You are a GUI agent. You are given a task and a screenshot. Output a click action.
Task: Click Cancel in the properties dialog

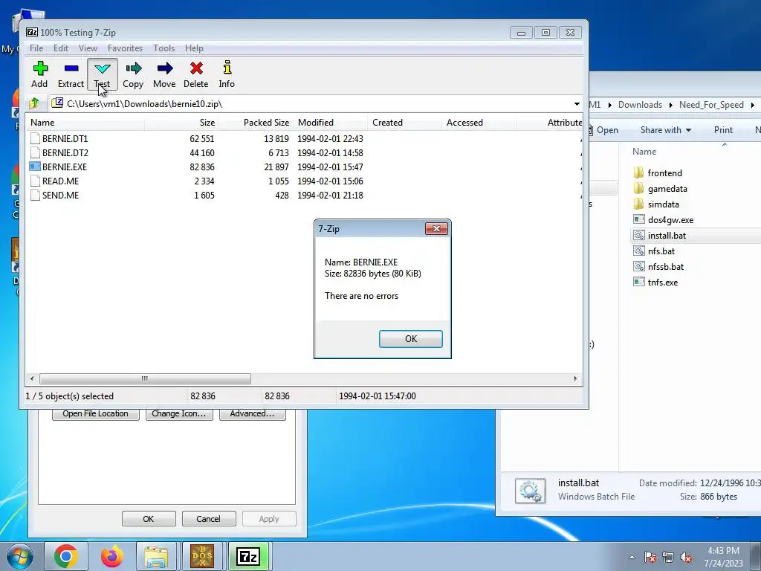tap(209, 518)
